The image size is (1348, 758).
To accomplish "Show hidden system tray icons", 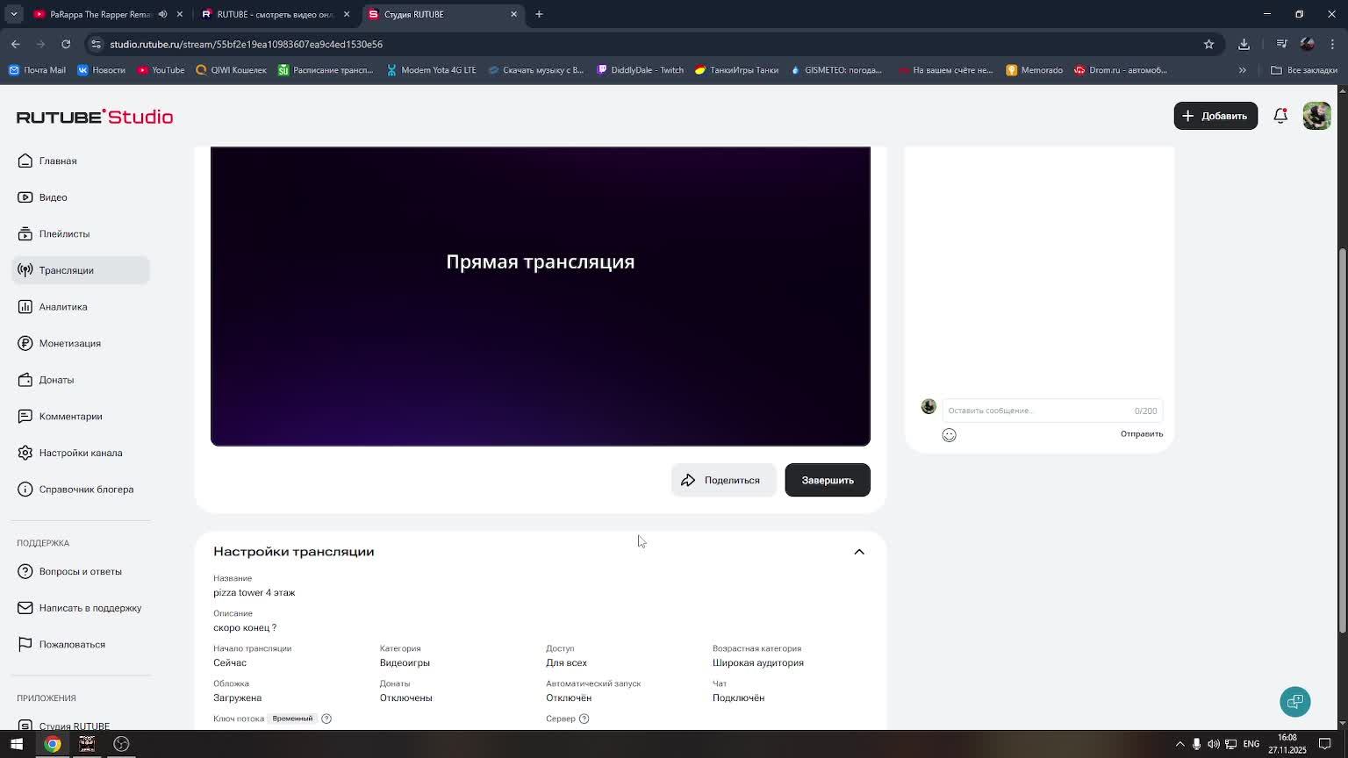I will [1179, 744].
